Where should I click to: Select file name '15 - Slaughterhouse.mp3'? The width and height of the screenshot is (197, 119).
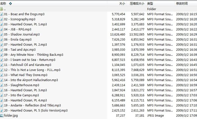pyautogui.click(x=22, y=85)
